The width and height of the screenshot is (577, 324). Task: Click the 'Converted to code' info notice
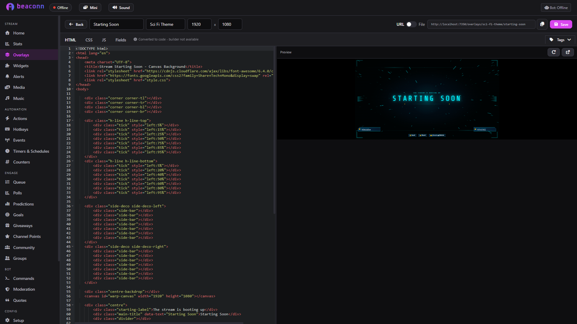pyautogui.click(x=166, y=39)
